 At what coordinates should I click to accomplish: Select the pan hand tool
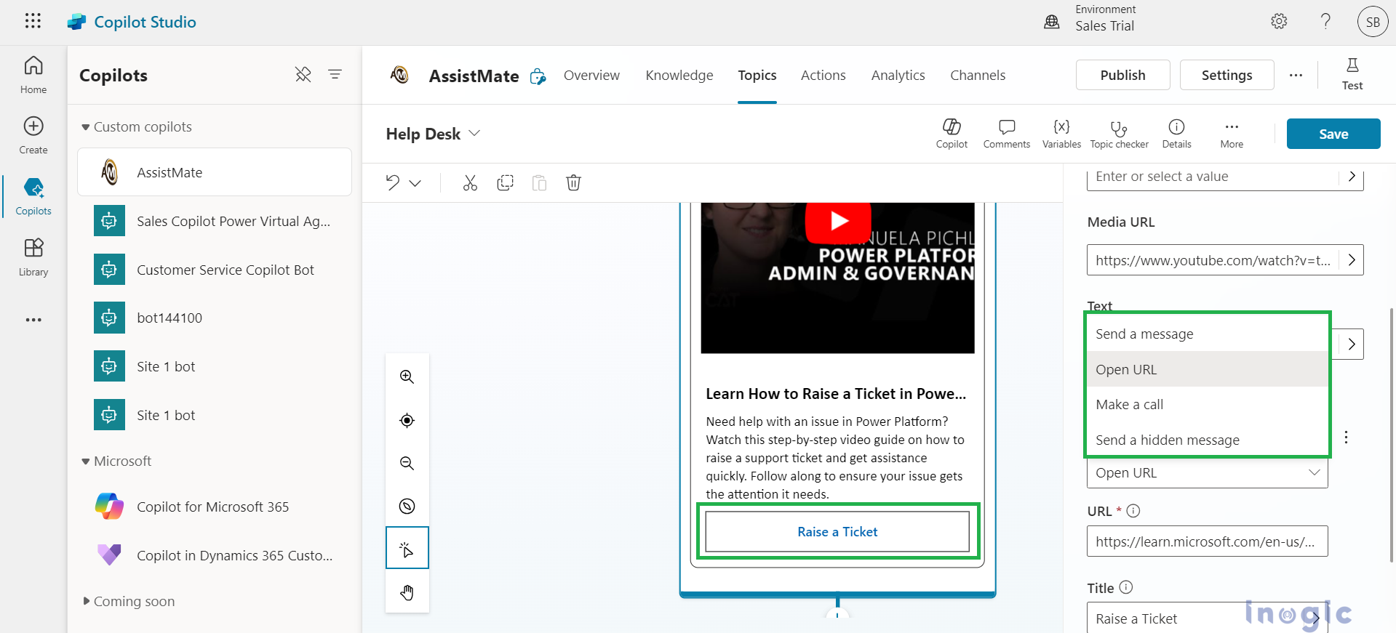click(407, 592)
